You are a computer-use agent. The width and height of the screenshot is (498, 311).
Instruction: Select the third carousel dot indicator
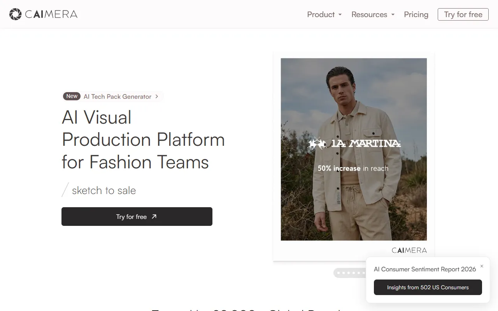[349, 273]
